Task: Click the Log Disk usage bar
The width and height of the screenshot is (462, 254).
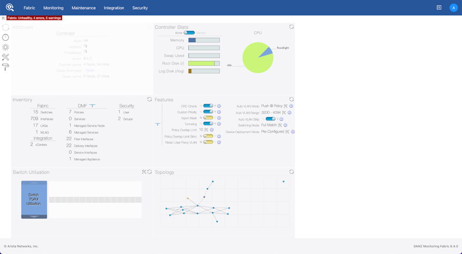Action: (x=204, y=71)
